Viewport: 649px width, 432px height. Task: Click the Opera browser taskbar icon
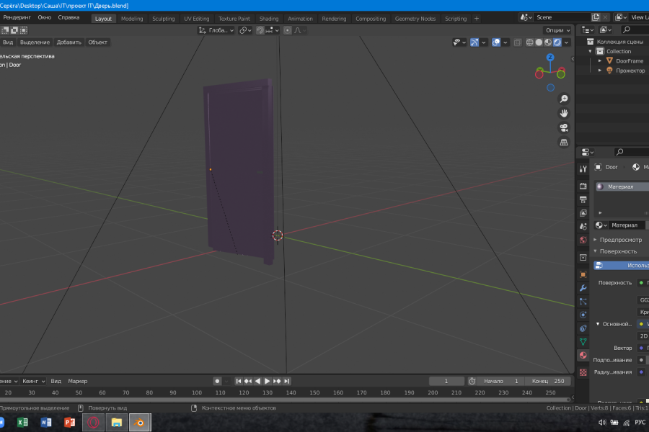tap(93, 422)
